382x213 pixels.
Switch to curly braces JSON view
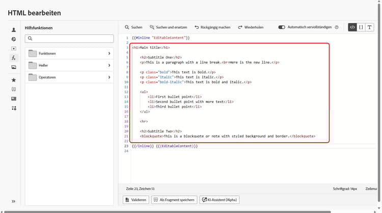tap(361, 27)
